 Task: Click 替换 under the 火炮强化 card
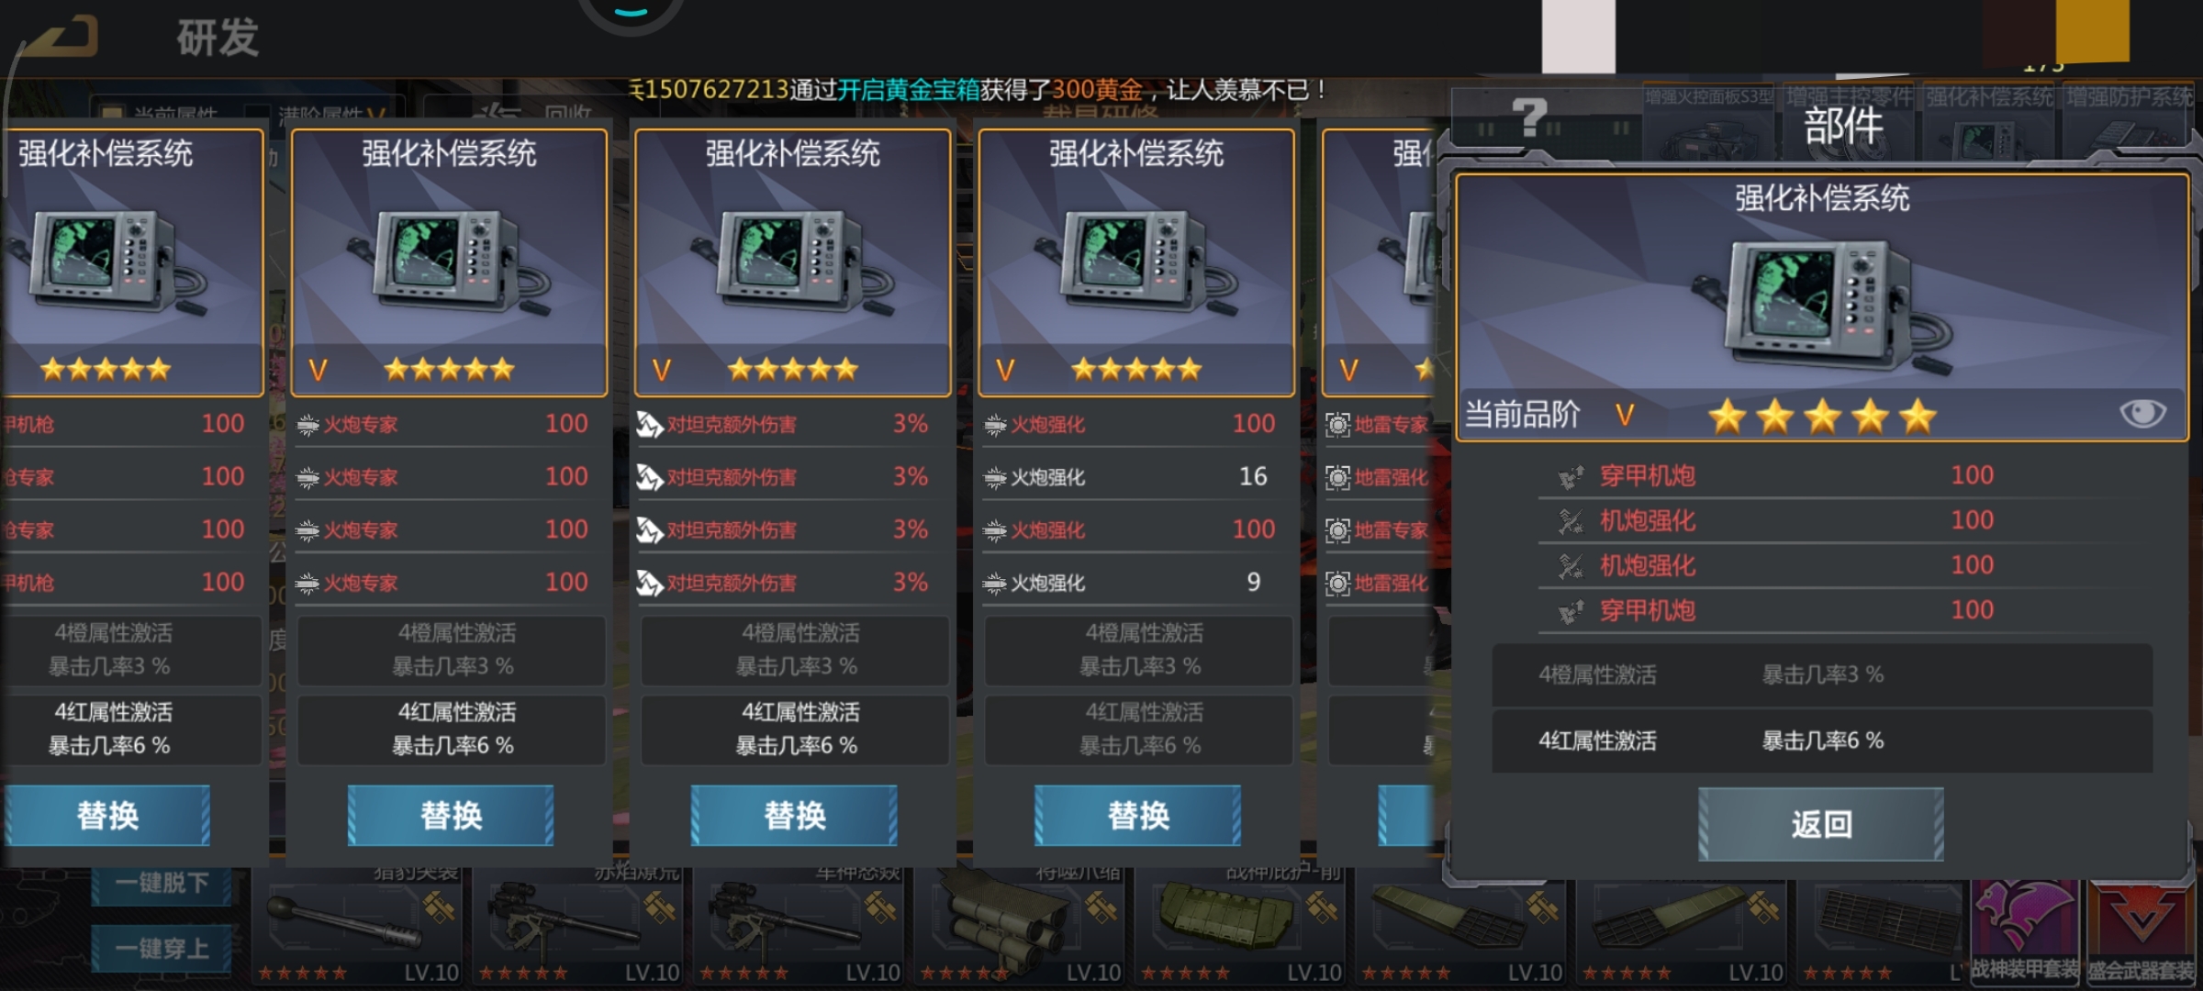click(x=1137, y=815)
